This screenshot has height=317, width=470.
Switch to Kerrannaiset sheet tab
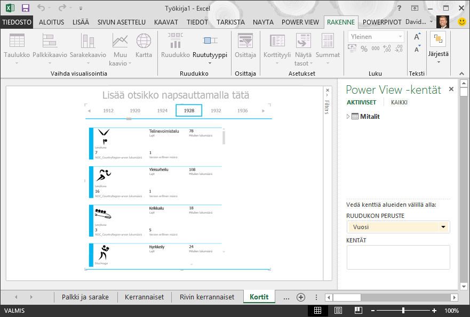coord(144,297)
